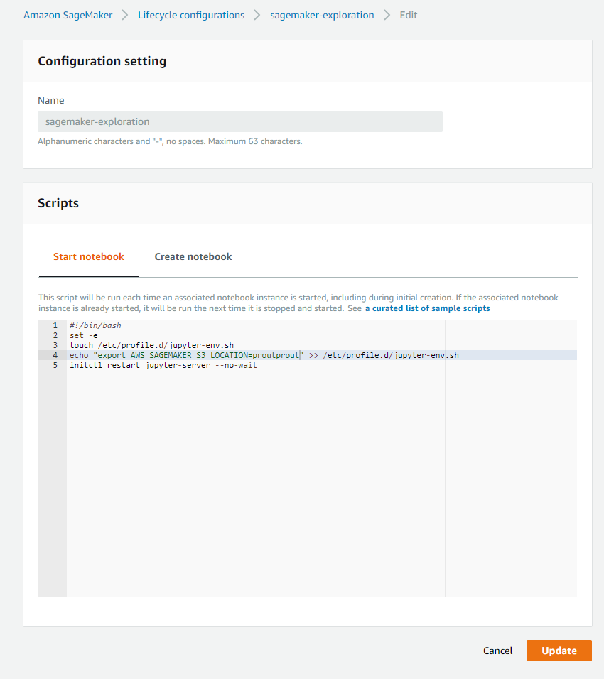
Task: Place cursor on the #!/bin/bash line
Action: (x=95, y=325)
